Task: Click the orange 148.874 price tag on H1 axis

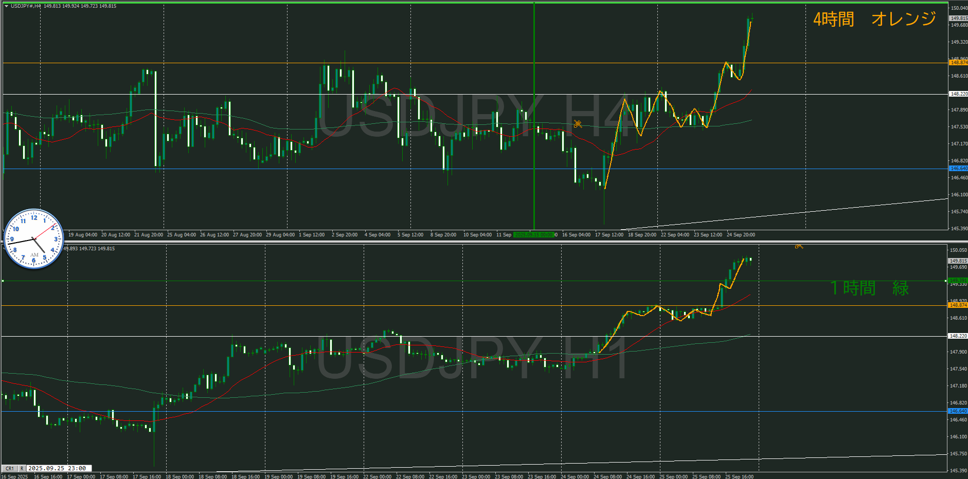Action: pos(958,305)
